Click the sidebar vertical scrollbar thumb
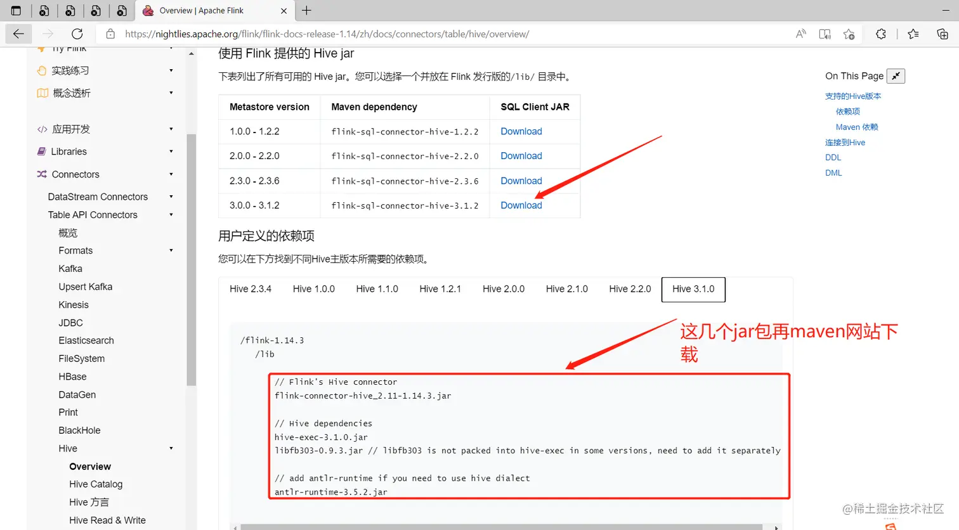 point(192,260)
